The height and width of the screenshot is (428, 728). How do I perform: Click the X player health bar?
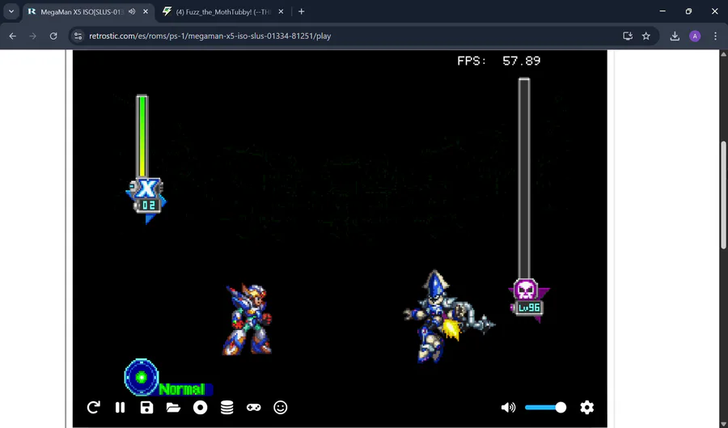click(142, 137)
